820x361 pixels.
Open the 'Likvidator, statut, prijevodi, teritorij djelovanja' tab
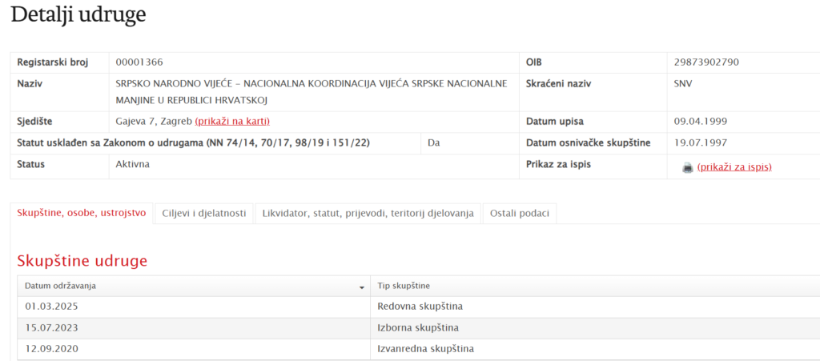[368, 213]
